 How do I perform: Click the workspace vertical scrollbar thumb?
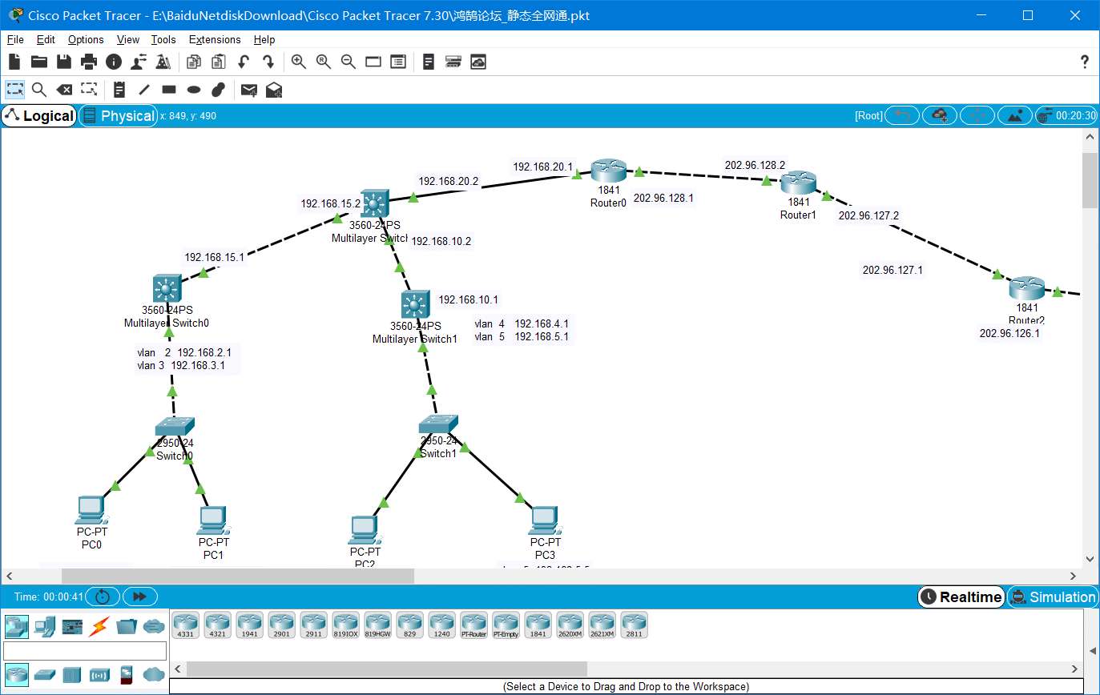point(1090,180)
